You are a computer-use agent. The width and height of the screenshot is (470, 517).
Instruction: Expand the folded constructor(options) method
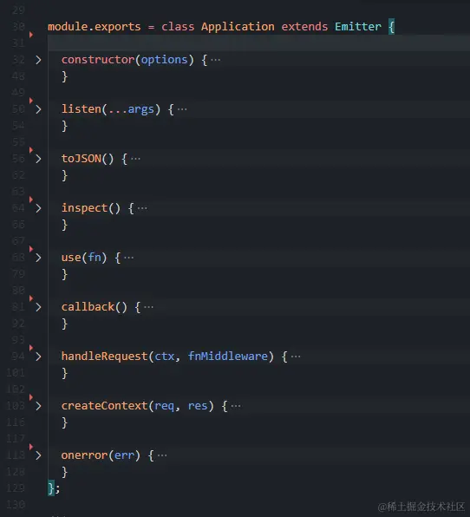38,60
